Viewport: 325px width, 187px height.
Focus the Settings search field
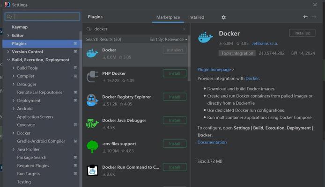(42, 17)
